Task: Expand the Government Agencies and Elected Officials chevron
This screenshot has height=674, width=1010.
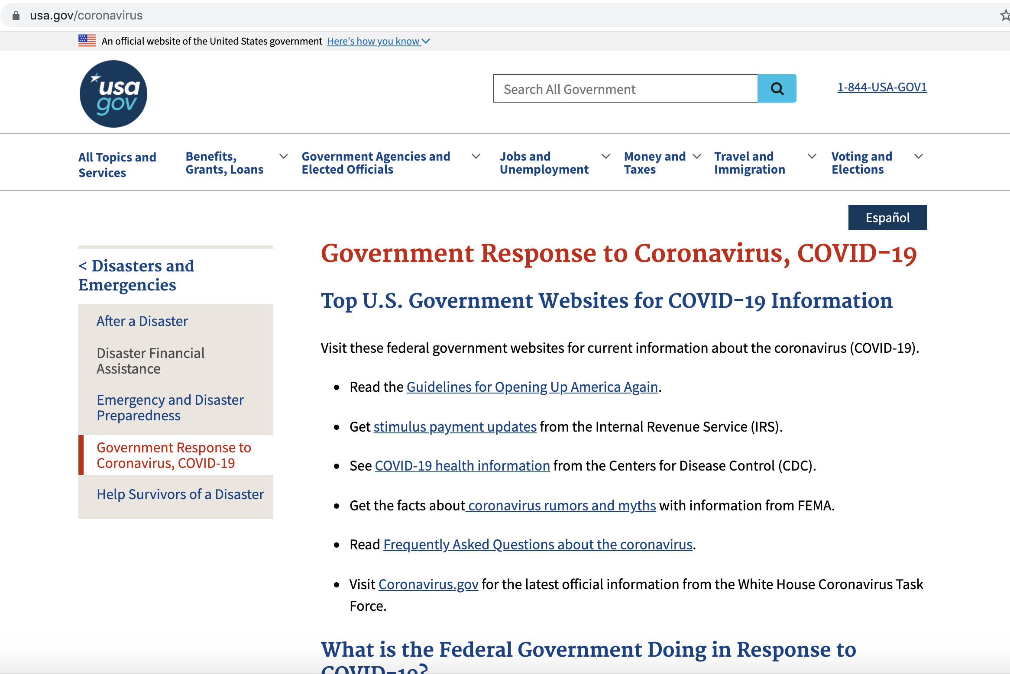Action: [476, 156]
